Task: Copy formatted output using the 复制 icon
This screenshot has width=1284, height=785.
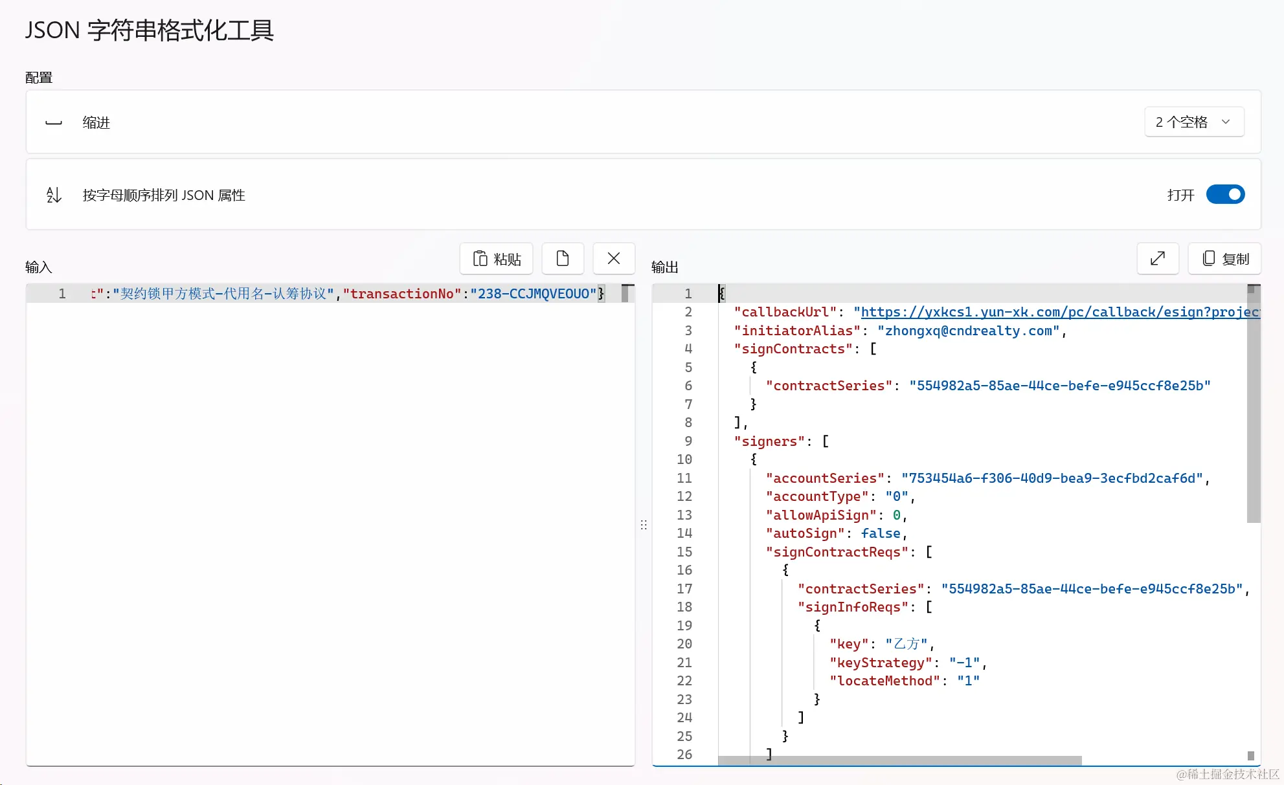Action: 1223,258
